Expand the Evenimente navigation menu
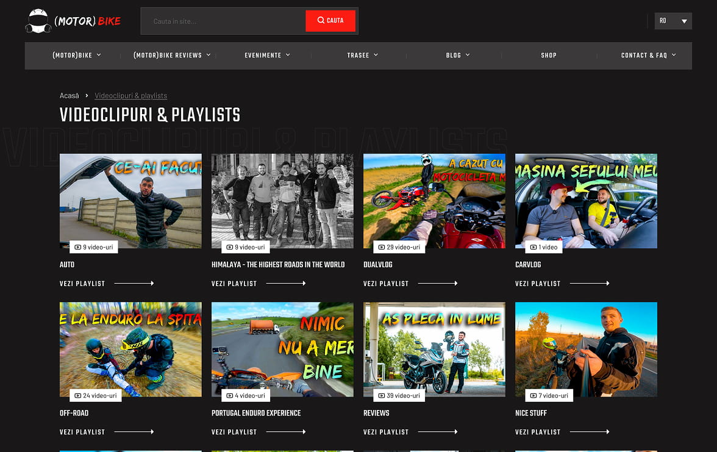 (x=267, y=56)
